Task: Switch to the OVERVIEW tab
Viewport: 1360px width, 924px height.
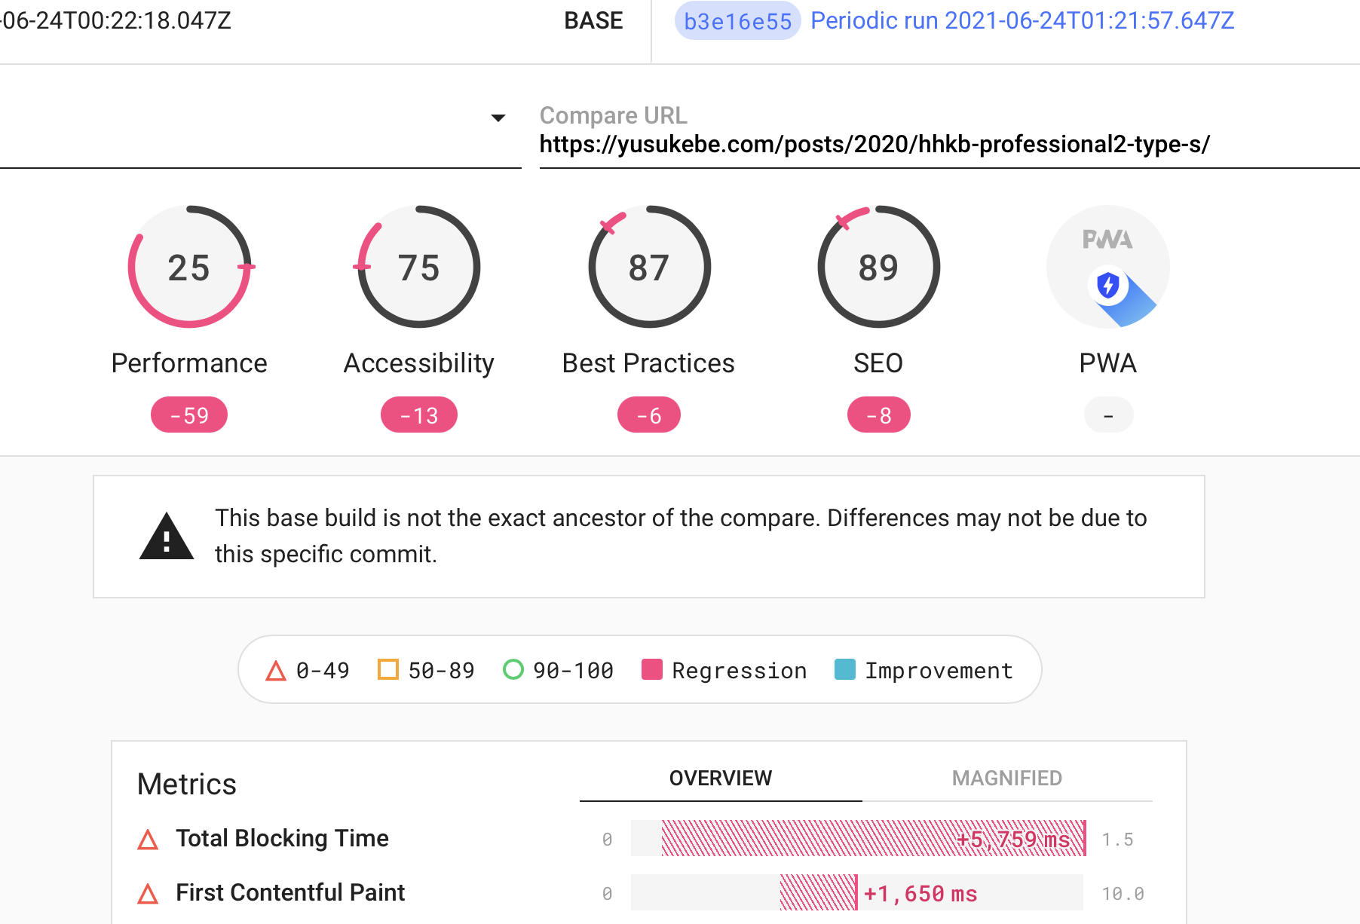Action: pyautogui.click(x=720, y=778)
